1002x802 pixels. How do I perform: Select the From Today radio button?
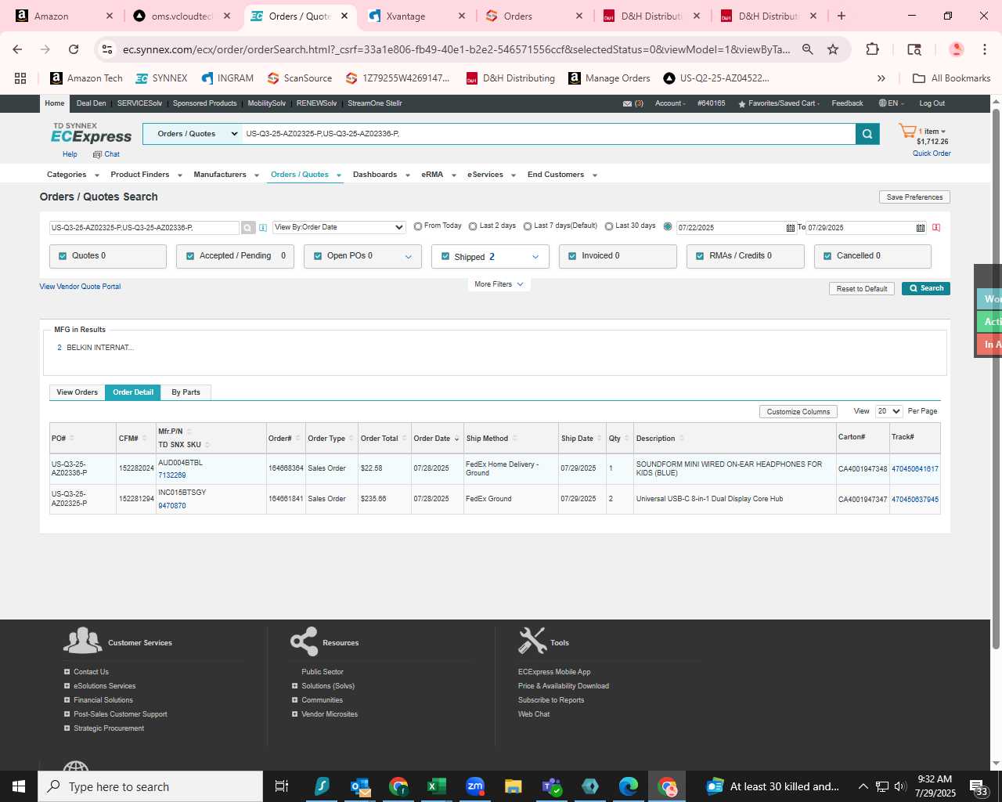418,226
